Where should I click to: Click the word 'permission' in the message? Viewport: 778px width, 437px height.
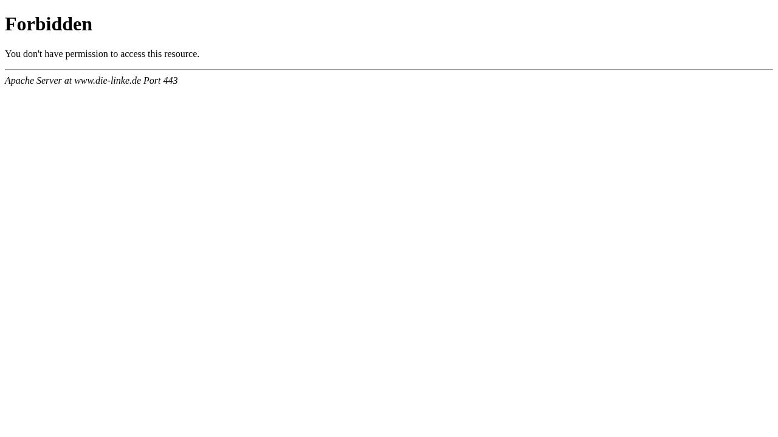click(86, 54)
